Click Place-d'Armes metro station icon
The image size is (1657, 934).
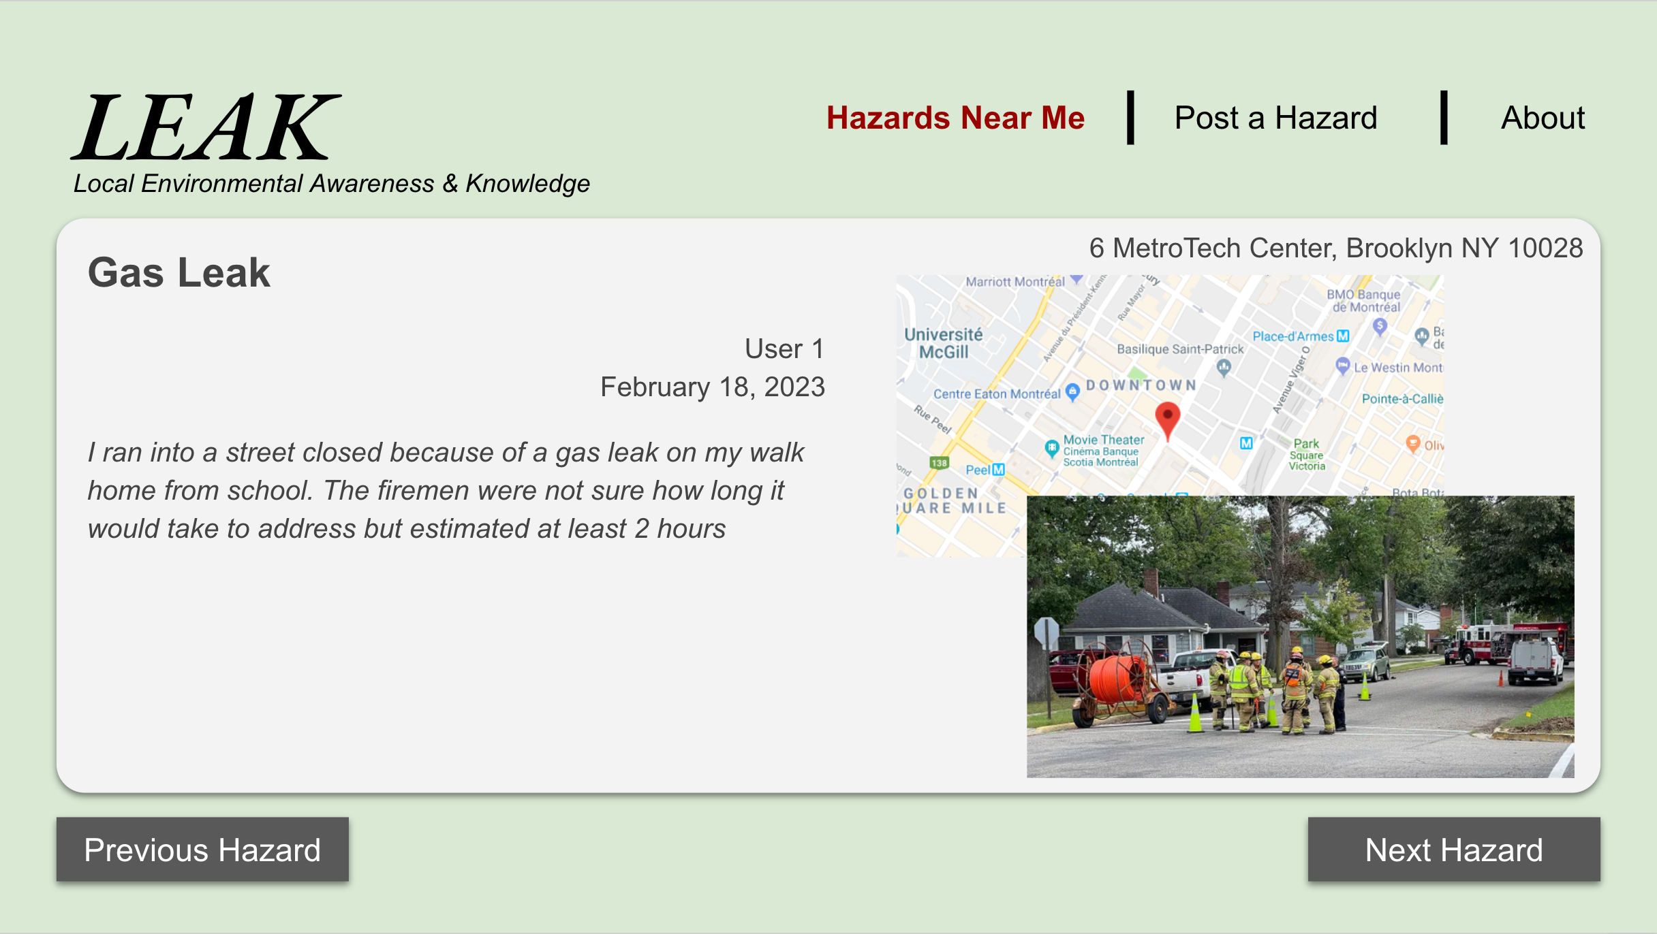point(1342,336)
